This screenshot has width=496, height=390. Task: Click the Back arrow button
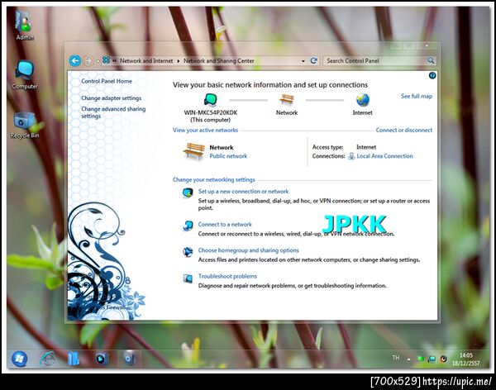point(75,60)
